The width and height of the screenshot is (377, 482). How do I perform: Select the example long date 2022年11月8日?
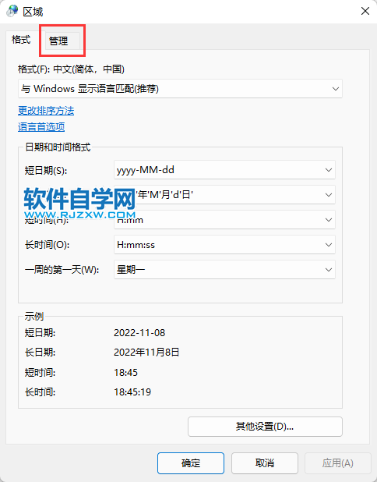[146, 353]
